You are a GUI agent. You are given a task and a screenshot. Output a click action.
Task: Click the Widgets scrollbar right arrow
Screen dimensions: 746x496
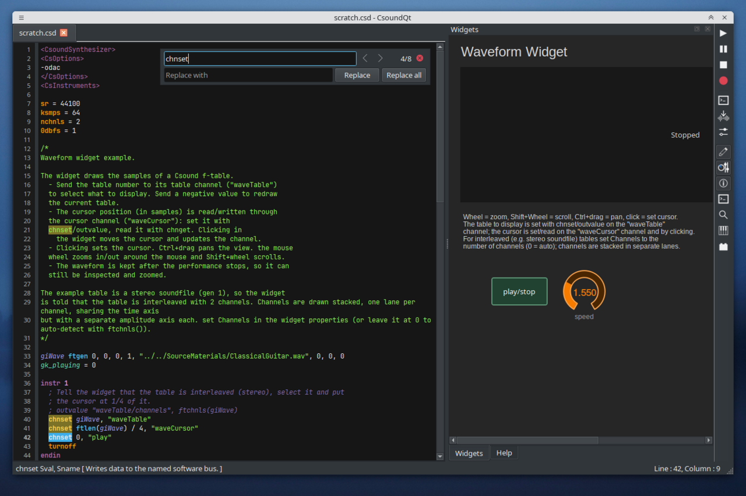click(709, 440)
